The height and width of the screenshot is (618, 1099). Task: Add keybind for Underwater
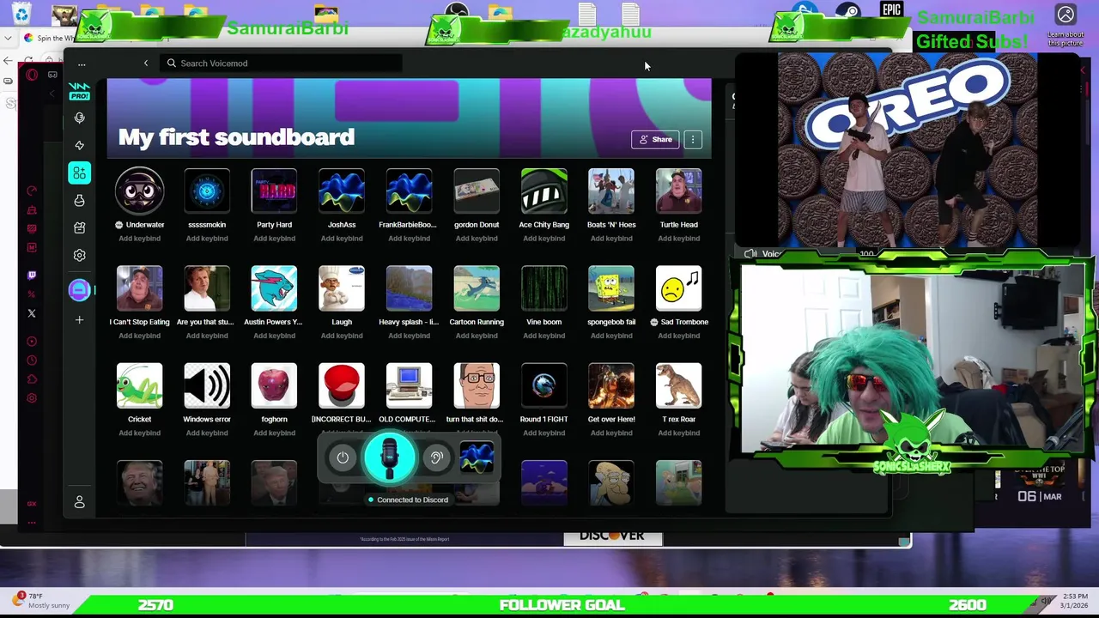[x=139, y=239]
